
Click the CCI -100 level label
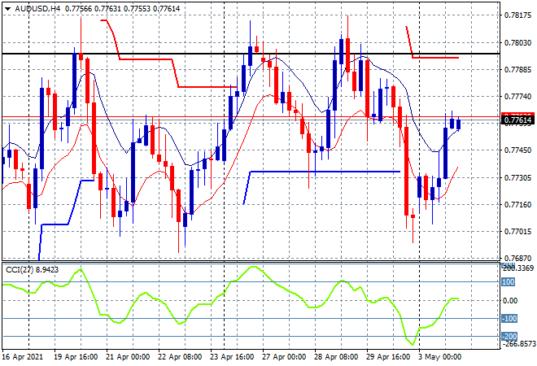click(x=509, y=319)
